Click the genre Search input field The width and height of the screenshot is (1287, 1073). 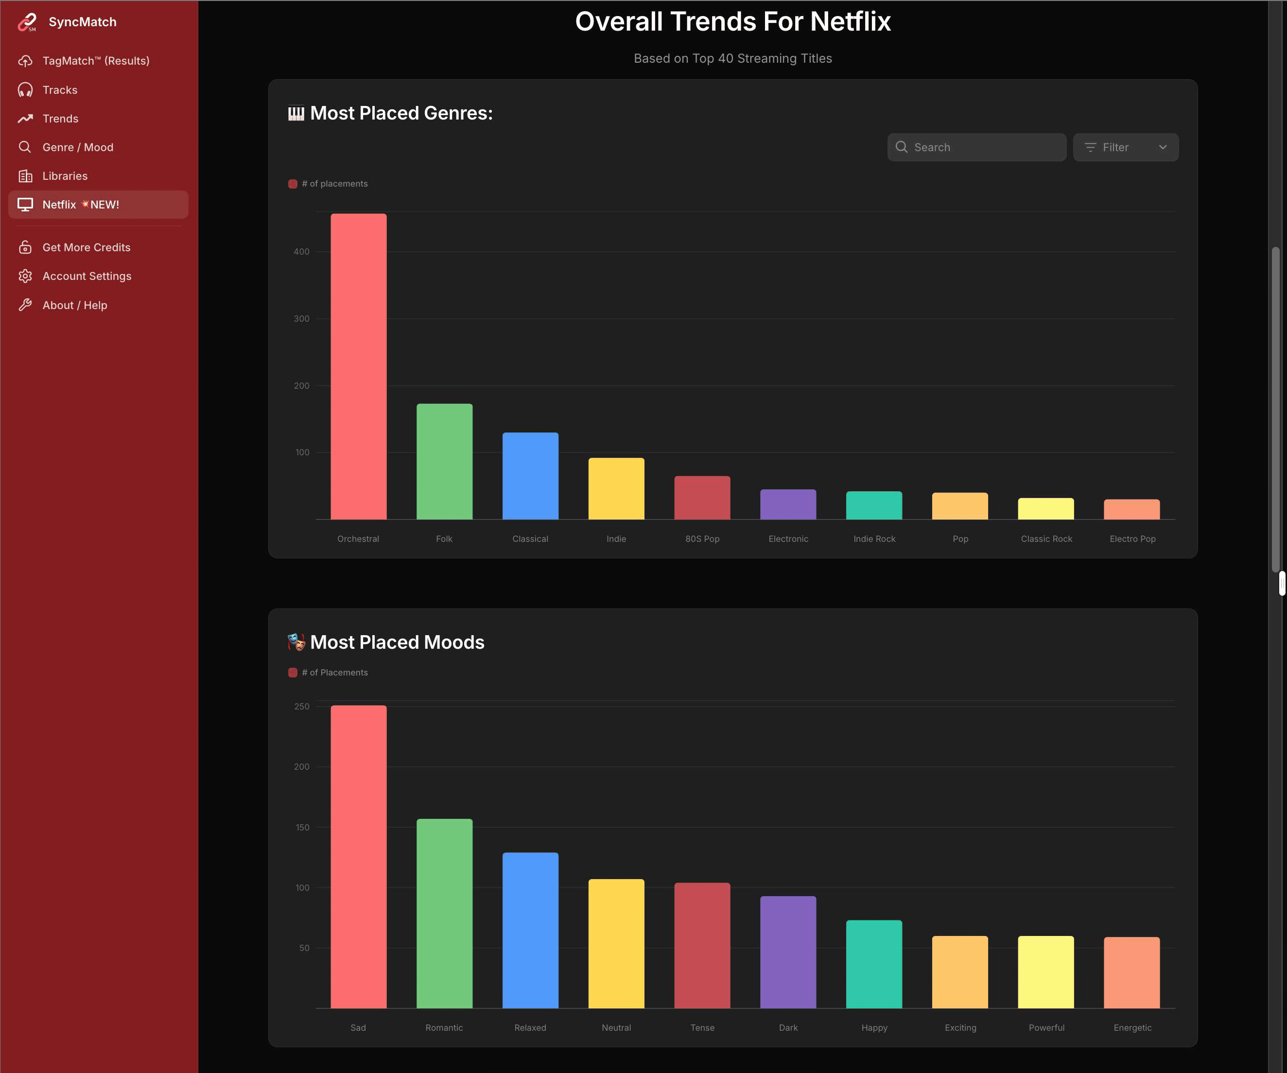(976, 148)
